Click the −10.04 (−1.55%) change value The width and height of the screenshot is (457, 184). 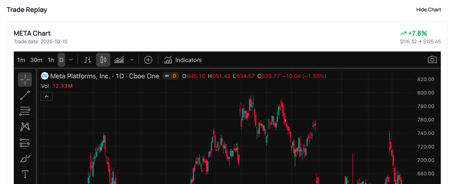click(x=305, y=76)
